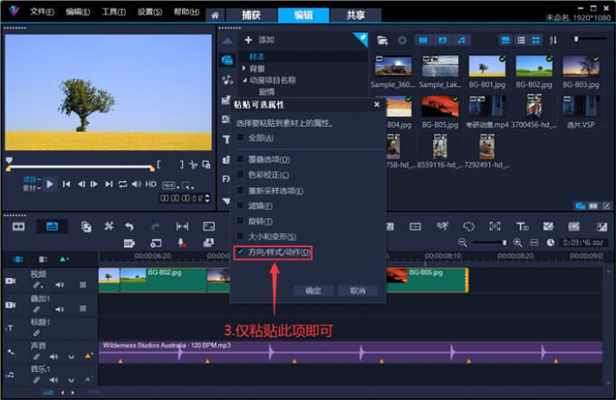The height and width of the screenshot is (400, 616).
Task: Mute the 视频 track
Action: pyautogui.click(x=60, y=285)
